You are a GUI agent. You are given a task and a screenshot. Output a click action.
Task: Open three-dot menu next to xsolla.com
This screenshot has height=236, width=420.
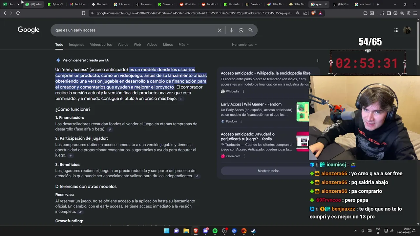pos(244,156)
